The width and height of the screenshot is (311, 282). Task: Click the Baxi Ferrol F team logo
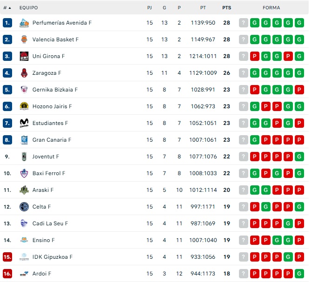click(x=24, y=173)
